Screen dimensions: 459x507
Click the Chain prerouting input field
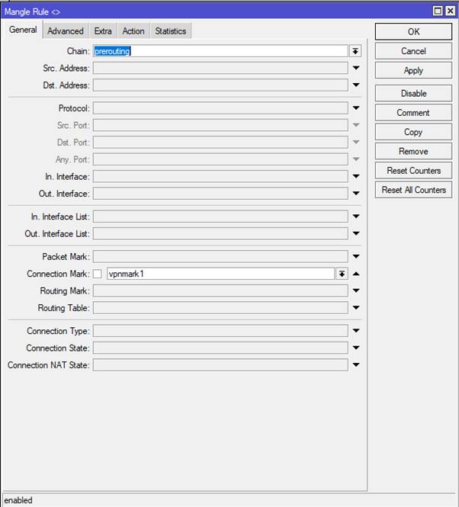(x=220, y=51)
